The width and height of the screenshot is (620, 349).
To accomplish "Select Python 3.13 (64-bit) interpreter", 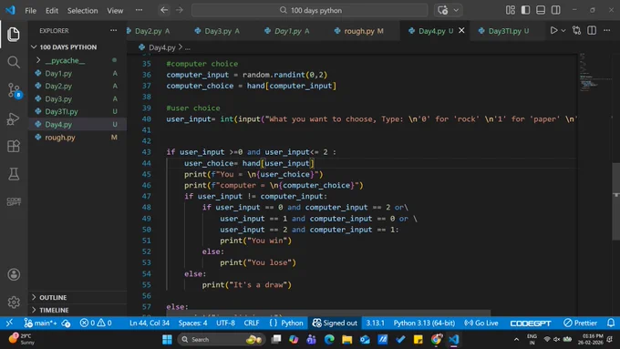I will 424,323.
